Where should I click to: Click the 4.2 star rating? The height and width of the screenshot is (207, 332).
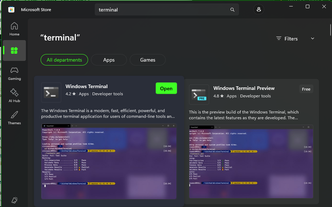70,94
